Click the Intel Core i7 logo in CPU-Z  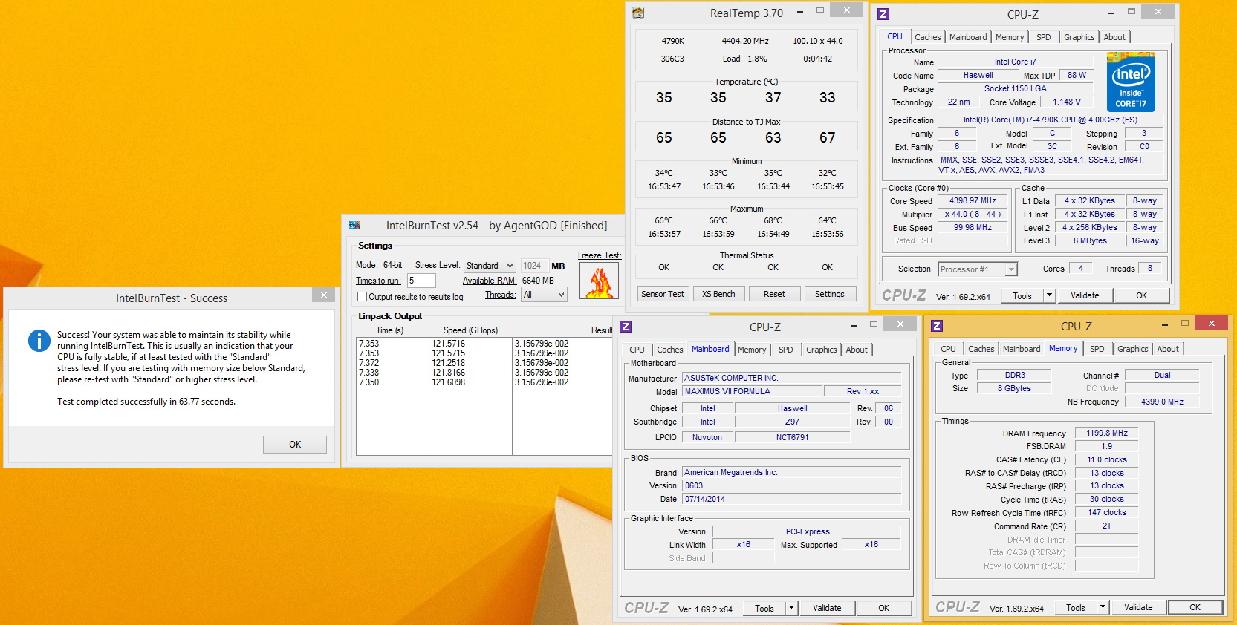[1131, 82]
